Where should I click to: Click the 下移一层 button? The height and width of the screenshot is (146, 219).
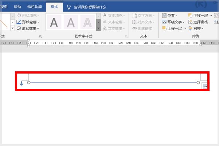pos(198,15)
